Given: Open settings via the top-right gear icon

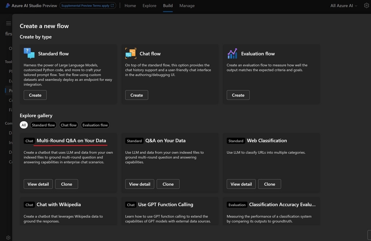Looking at the screenshot, I should (366, 5).
